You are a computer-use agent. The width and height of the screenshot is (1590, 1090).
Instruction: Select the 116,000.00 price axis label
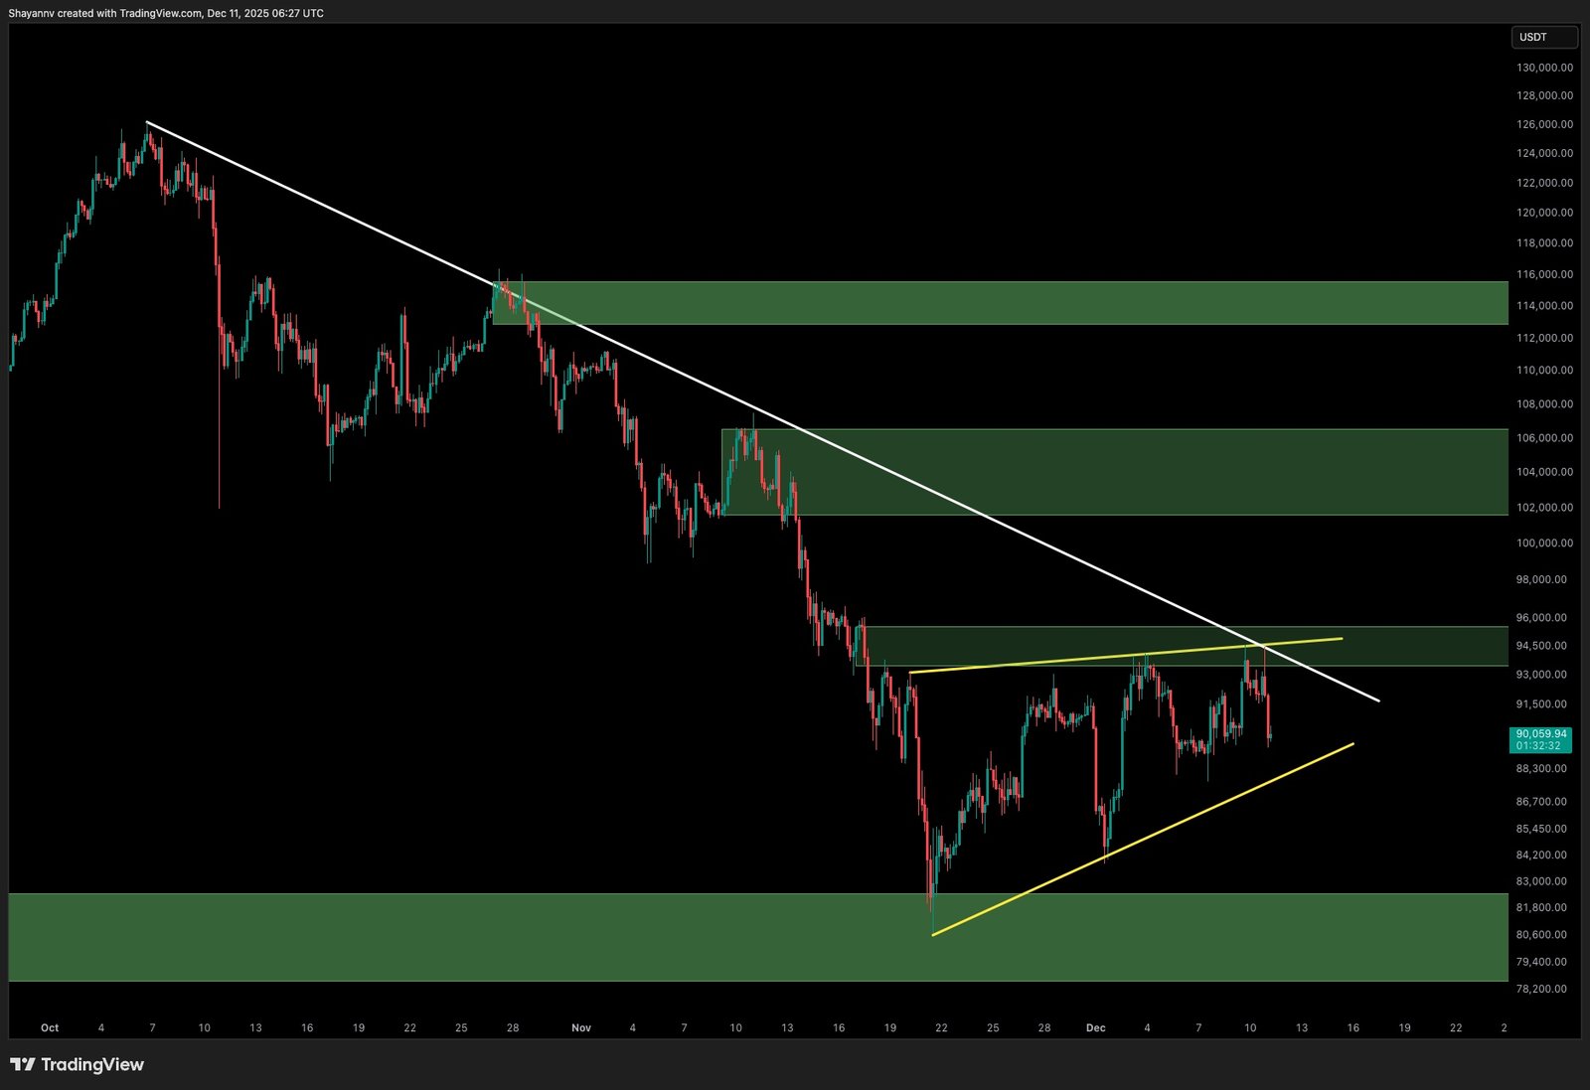click(1544, 274)
